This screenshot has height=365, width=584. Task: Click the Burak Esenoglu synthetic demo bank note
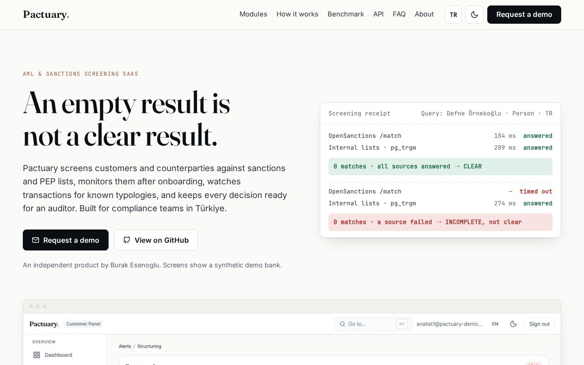click(152, 265)
